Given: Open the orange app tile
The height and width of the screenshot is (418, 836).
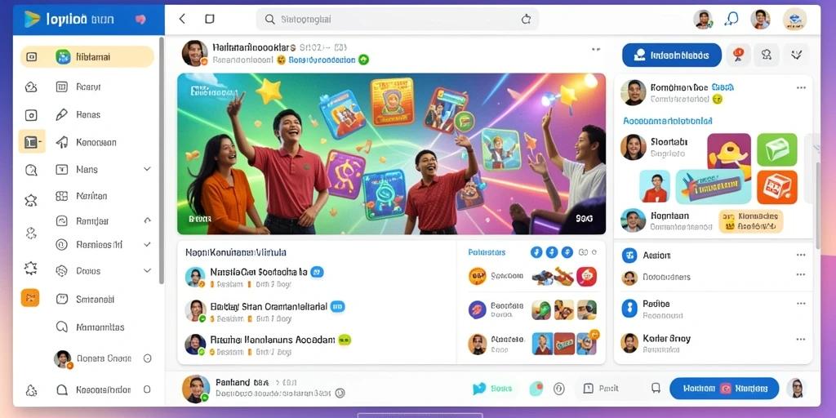Looking at the screenshot, I should pos(777,187).
